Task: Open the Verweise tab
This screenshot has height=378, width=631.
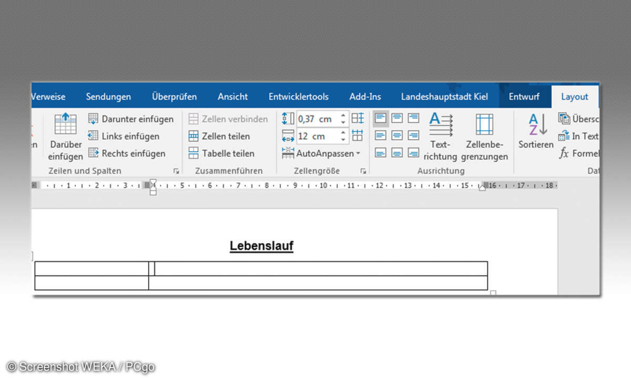Action: tap(48, 97)
